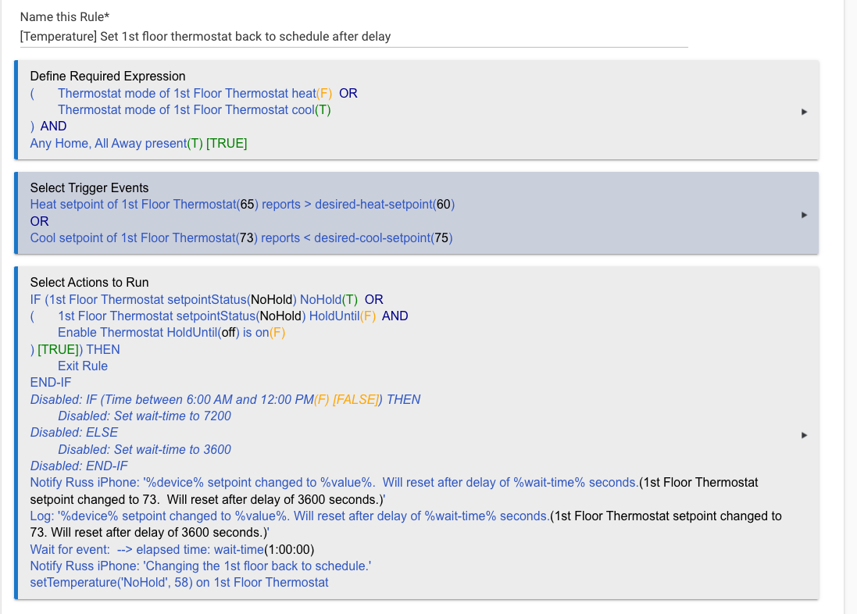Click Notify 'Changing the 1st floor back' action
This screenshot has height=614, width=857.
pos(201,566)
